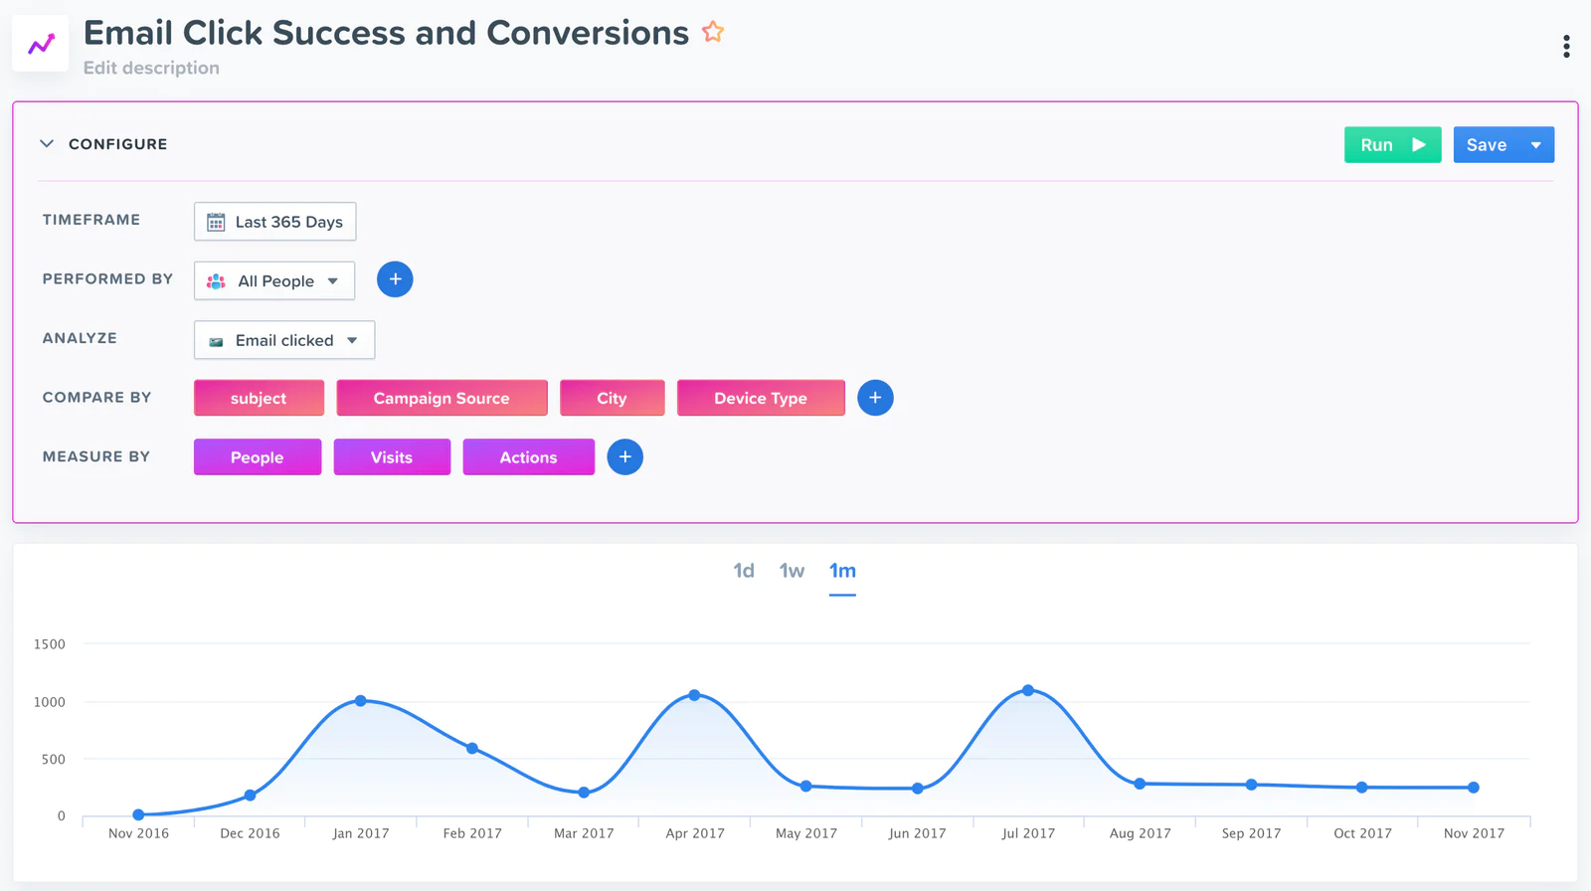
Task: Click the Jun 2017 data point
Action: [917, 789]
